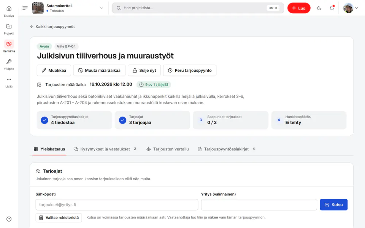The width and height of the screenshot is (365, 228).
Task: Click Peru tarjouspyyntö cancel button
Action: (x=190, y=70)
